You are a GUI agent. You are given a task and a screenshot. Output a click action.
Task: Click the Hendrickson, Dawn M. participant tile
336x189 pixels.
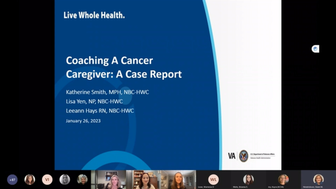[x=318, y=180]
